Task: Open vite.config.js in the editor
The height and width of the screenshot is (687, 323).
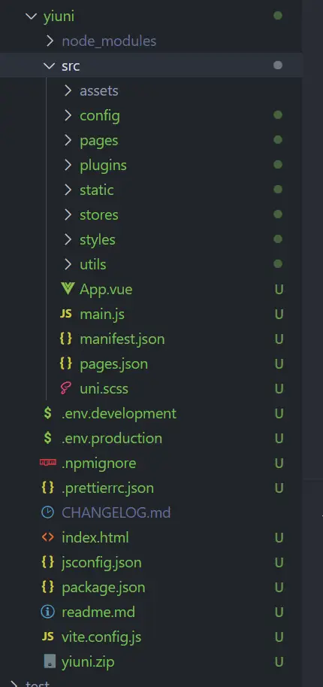Action: coord(101,637)
